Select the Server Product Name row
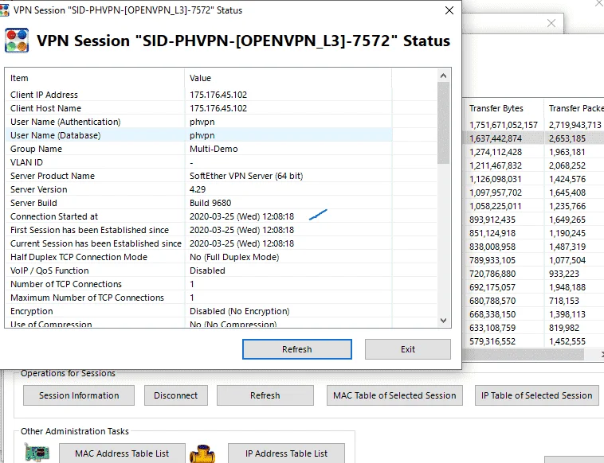The height and width of the screenshot is (463, 604). 198,176
